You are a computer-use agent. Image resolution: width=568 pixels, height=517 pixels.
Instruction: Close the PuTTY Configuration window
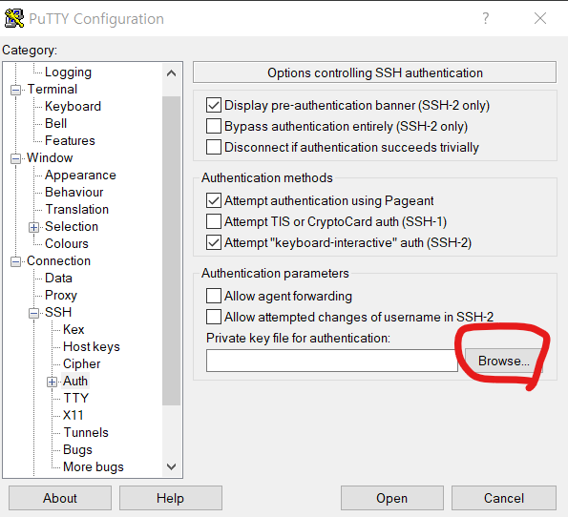[540, 18]
